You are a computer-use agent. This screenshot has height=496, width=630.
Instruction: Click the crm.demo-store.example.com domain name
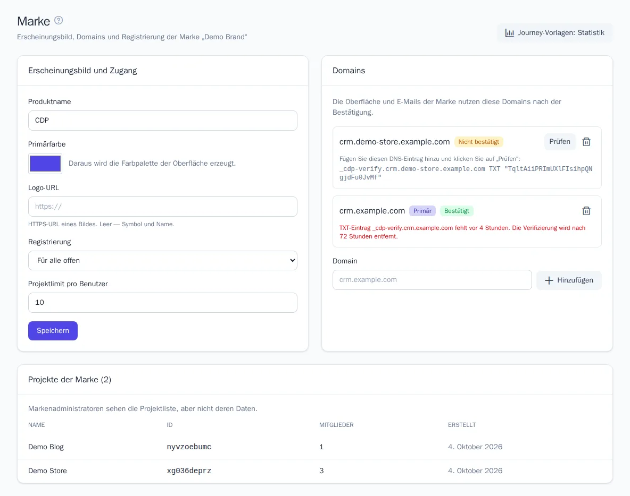[394, 142]
